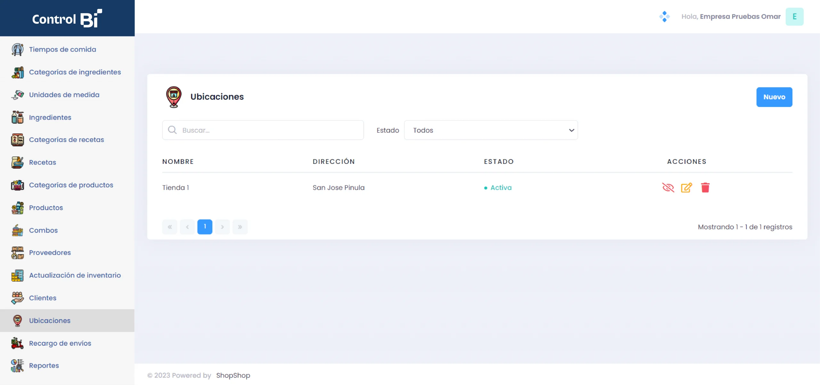The image size is (820, 385).
Task: Click the Clientes sidebar icon
Action: click(x=17, y=298)
